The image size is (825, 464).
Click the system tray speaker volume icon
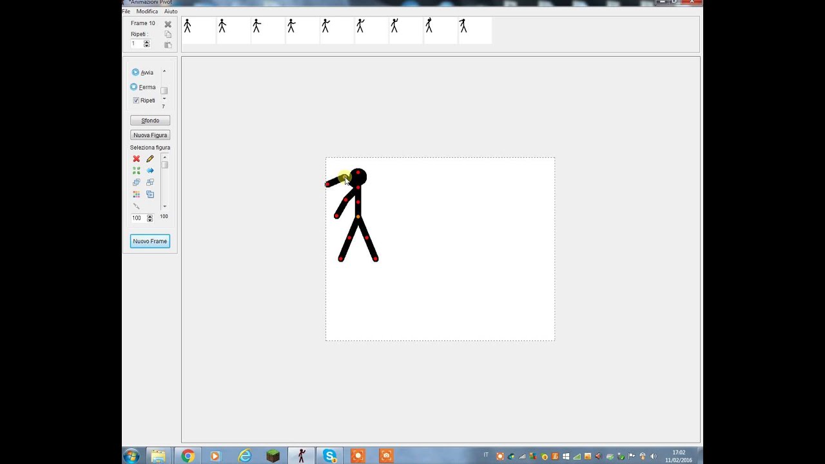(654, 456)
